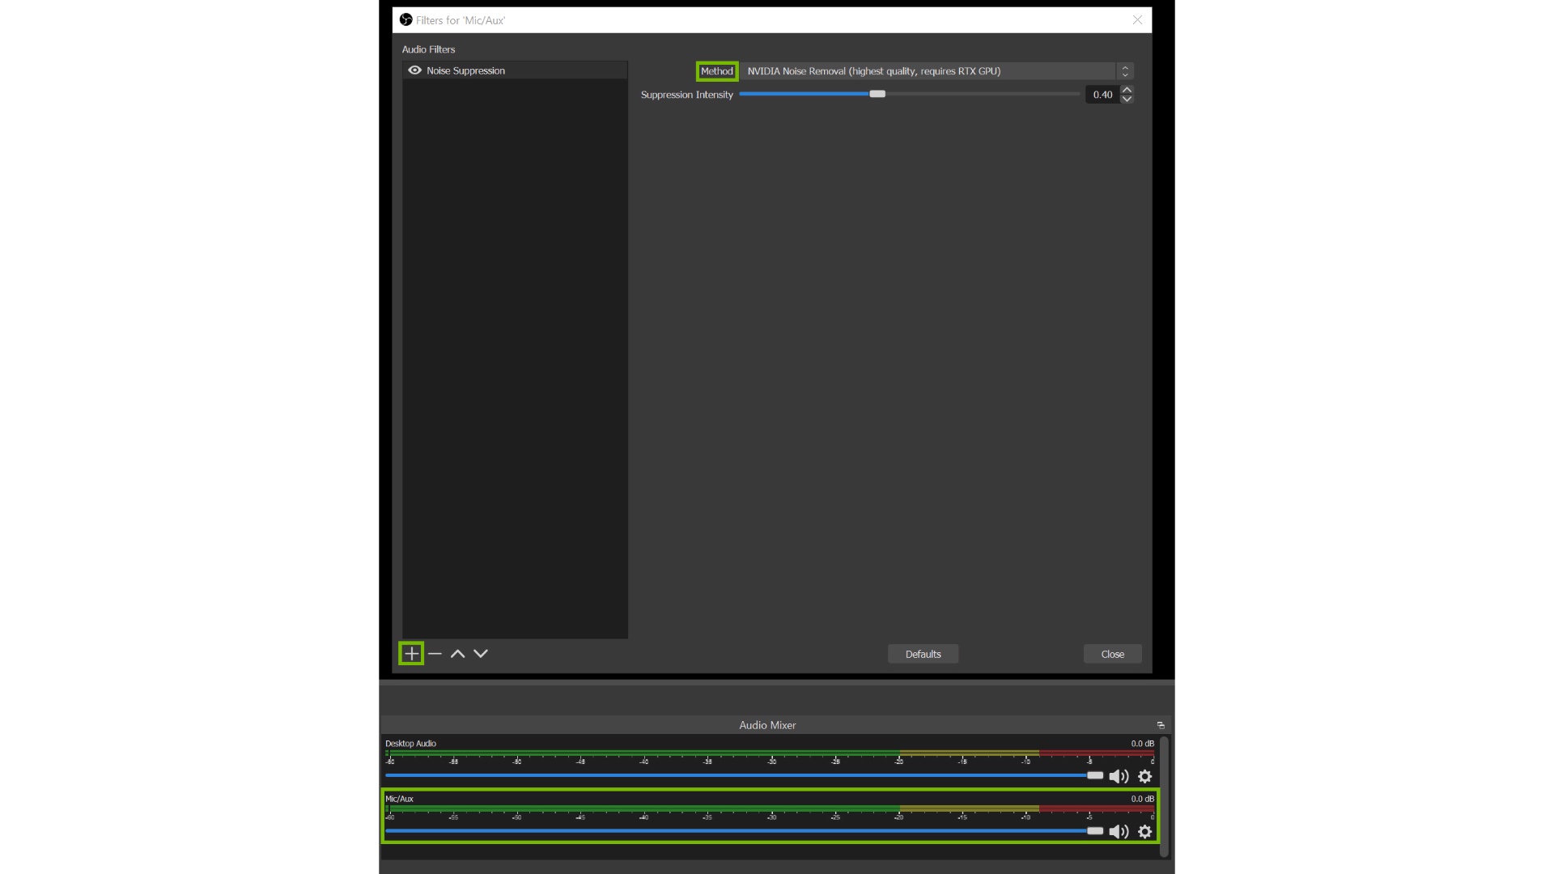This screenshot has width=1554, height=874.
Task: Click the Close button
Action: [1112, 654]
